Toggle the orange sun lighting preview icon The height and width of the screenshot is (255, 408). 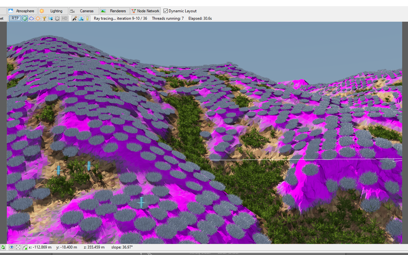click(x=38, y=18)
